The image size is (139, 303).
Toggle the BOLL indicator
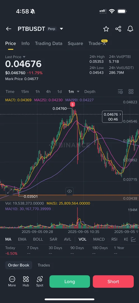(x=38, y=239)
